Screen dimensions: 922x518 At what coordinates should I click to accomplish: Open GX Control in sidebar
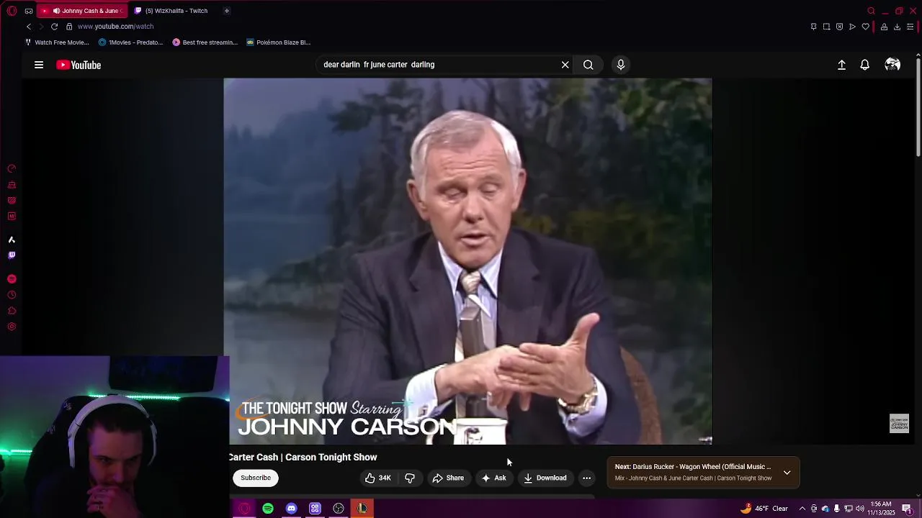12,168
